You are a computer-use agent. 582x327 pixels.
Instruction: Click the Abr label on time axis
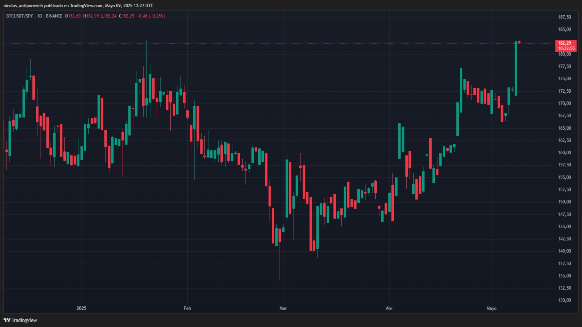(389, 308)
